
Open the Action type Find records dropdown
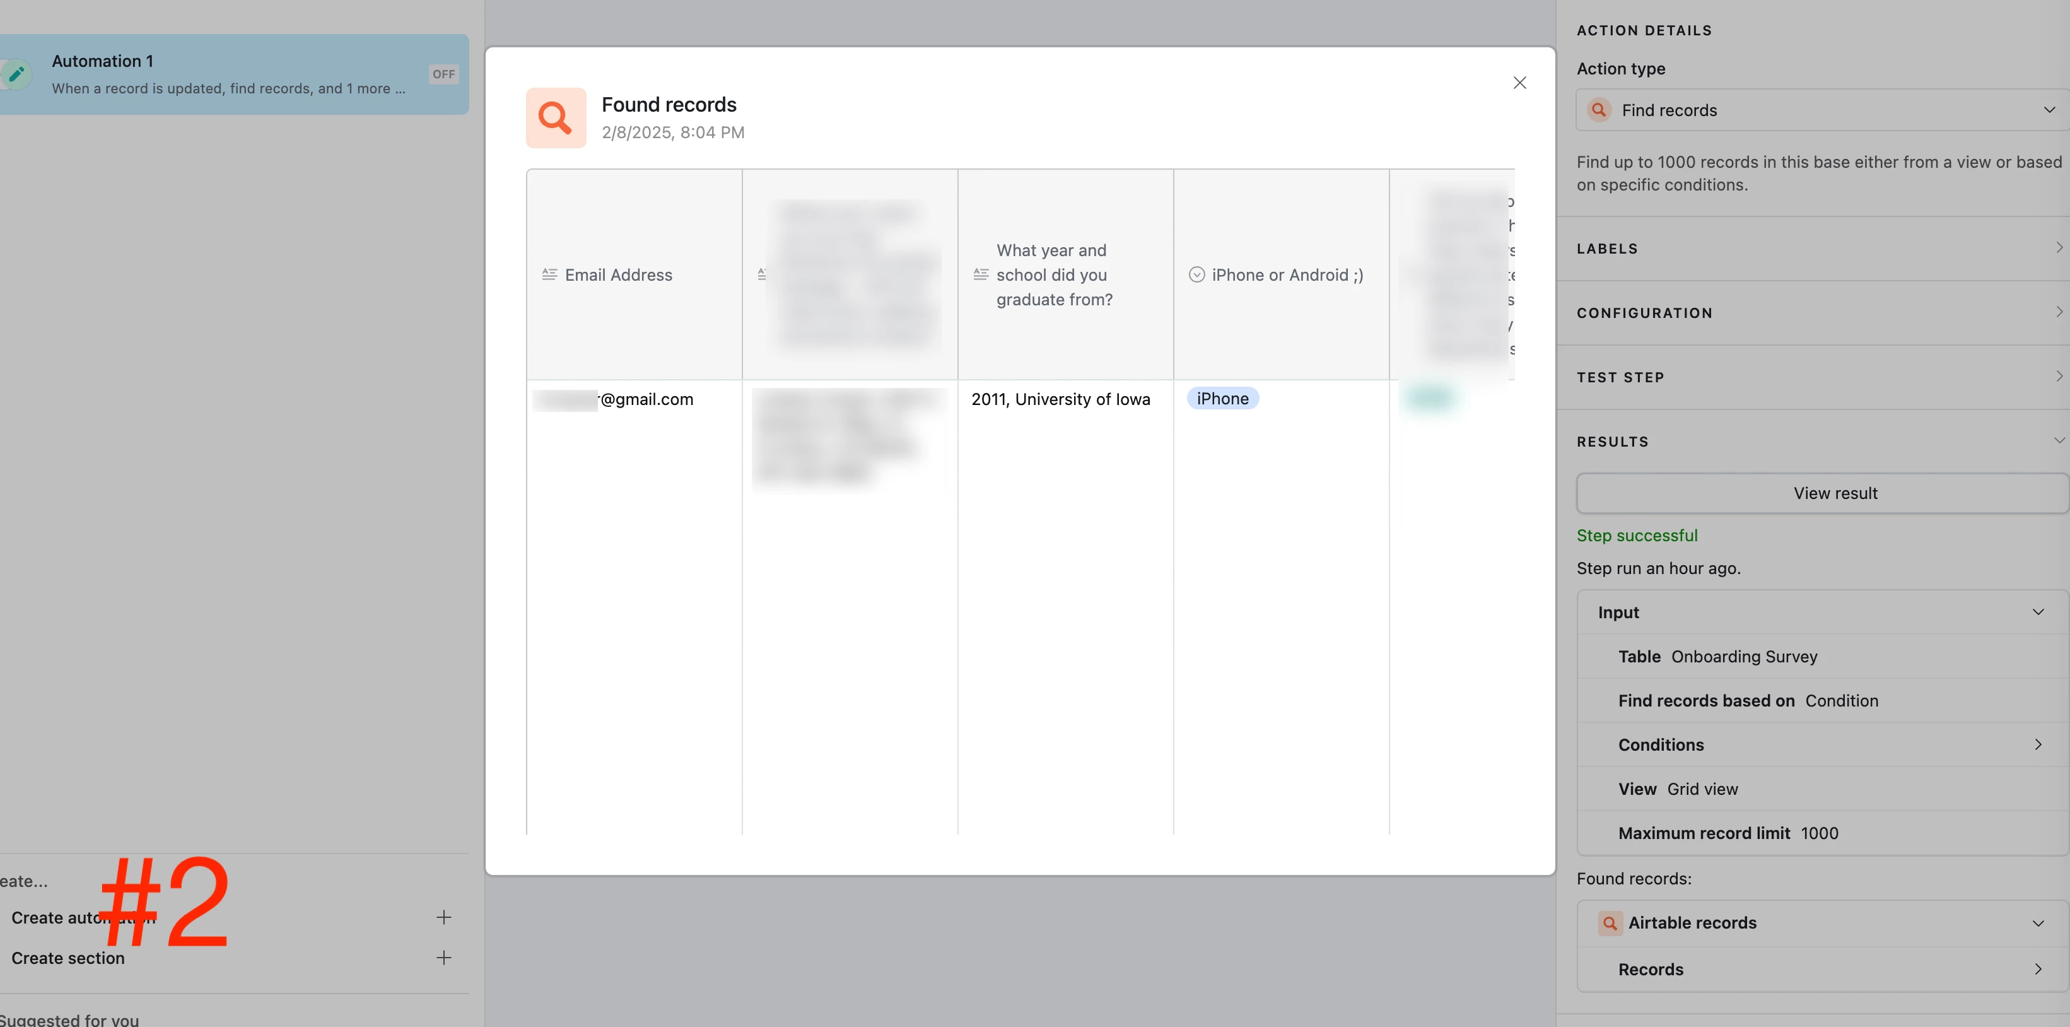[x=2049, y=110]
